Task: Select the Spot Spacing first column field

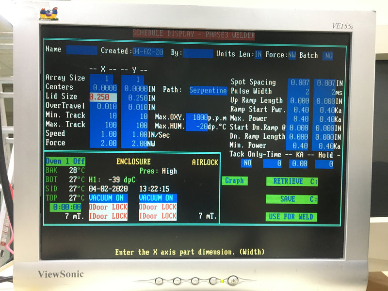Action: 299,82
